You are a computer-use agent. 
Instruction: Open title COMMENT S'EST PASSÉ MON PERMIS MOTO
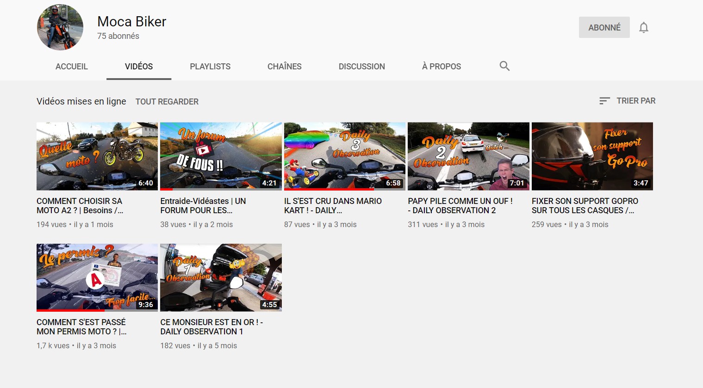pyautogui.click(x=81, y=327)
